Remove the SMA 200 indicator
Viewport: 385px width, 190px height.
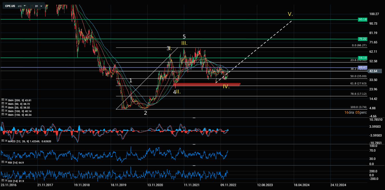click(6, 100)
